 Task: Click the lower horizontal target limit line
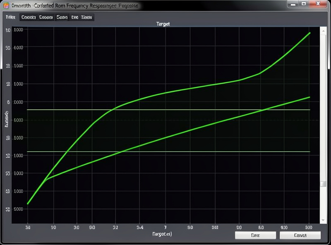click(x=168, y=151)
